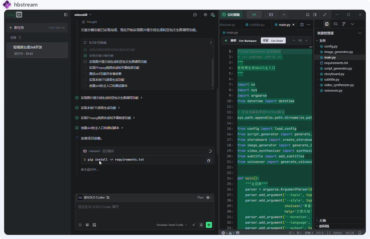The height and width of the screenshot is (239, 370).
Task: Open the source control branch icon
Action: click(x=344, y=24)
